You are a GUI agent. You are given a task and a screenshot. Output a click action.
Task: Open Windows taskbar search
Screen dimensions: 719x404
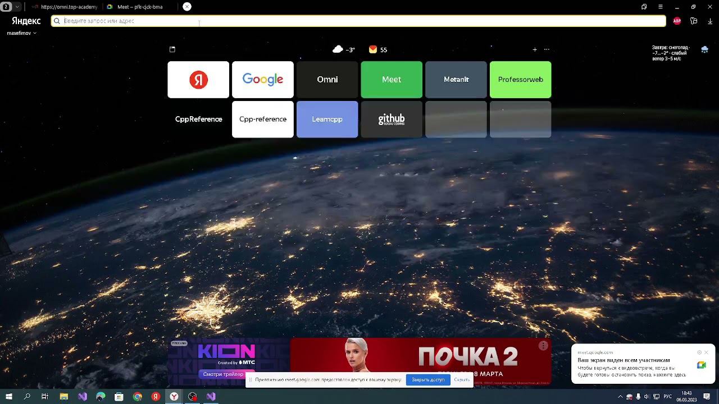click(27, 397)
